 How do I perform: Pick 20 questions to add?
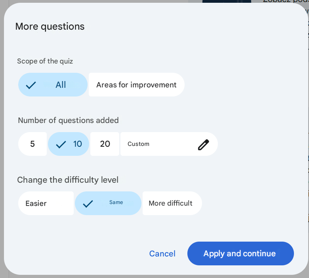(x=105, y=144)
